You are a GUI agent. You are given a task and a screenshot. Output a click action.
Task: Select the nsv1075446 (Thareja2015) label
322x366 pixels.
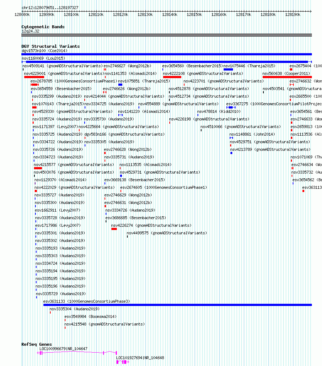pyautogui.click(x=249, y=66)
